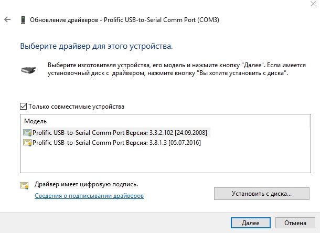Click the "Модель" column header
320x233 pixels.
36,121
